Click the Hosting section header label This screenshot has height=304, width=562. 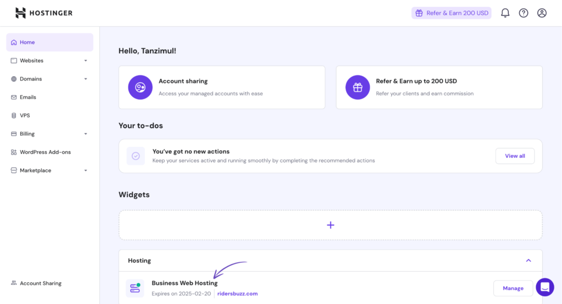coord(139,261)
